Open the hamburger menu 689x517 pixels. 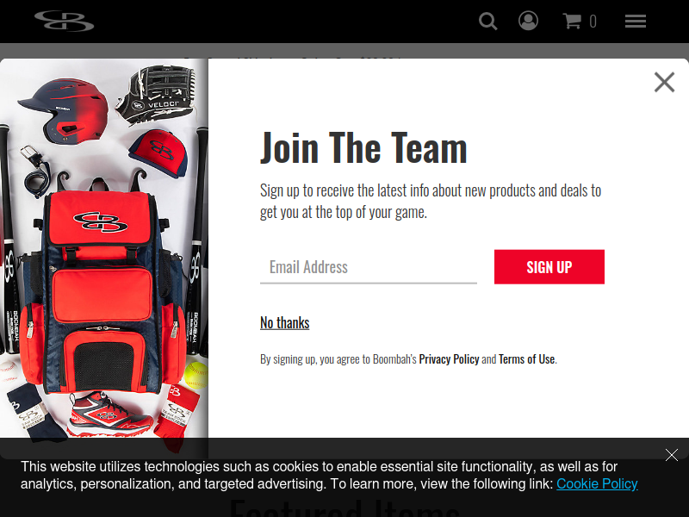(x=636, y=21)
